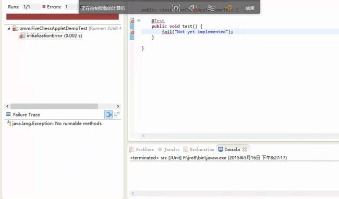
Task: Click the Failure Trace header icon
Action: [x=8, y=115]
